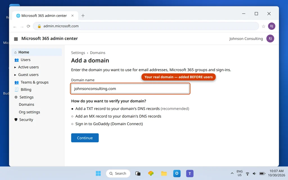
Task: Bookmark this page with the star
Action: [264, 26]
